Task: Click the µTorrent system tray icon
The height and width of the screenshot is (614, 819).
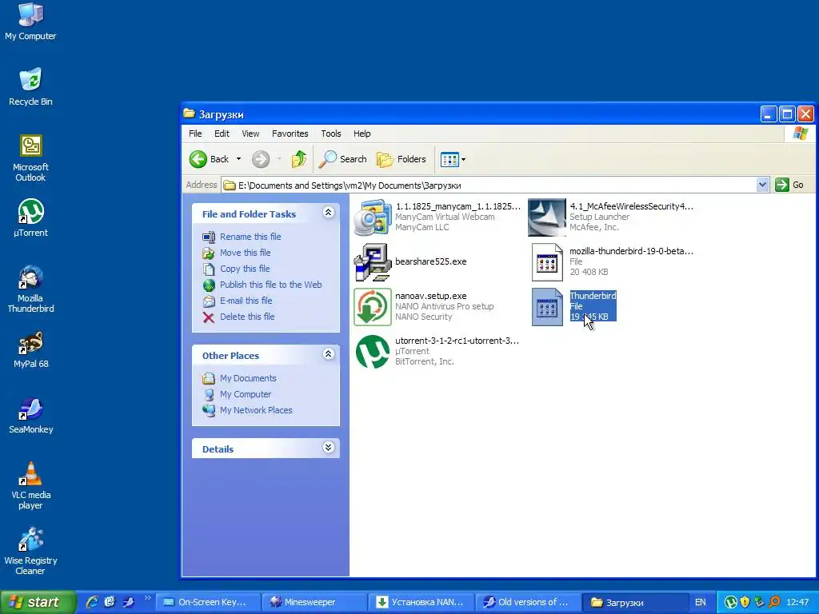Action: 730,603
